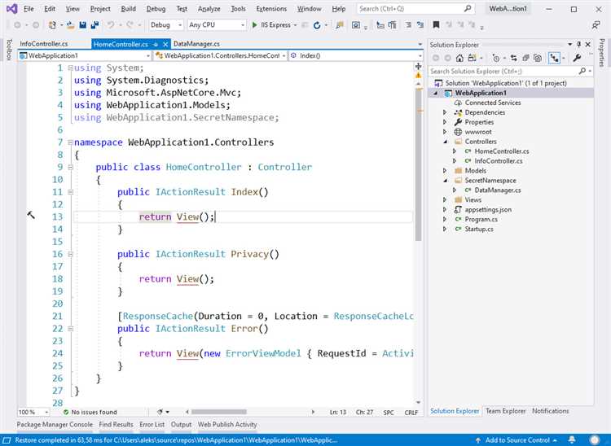
Task: Click the Find in Files toolbar icon
Action: 340,25
